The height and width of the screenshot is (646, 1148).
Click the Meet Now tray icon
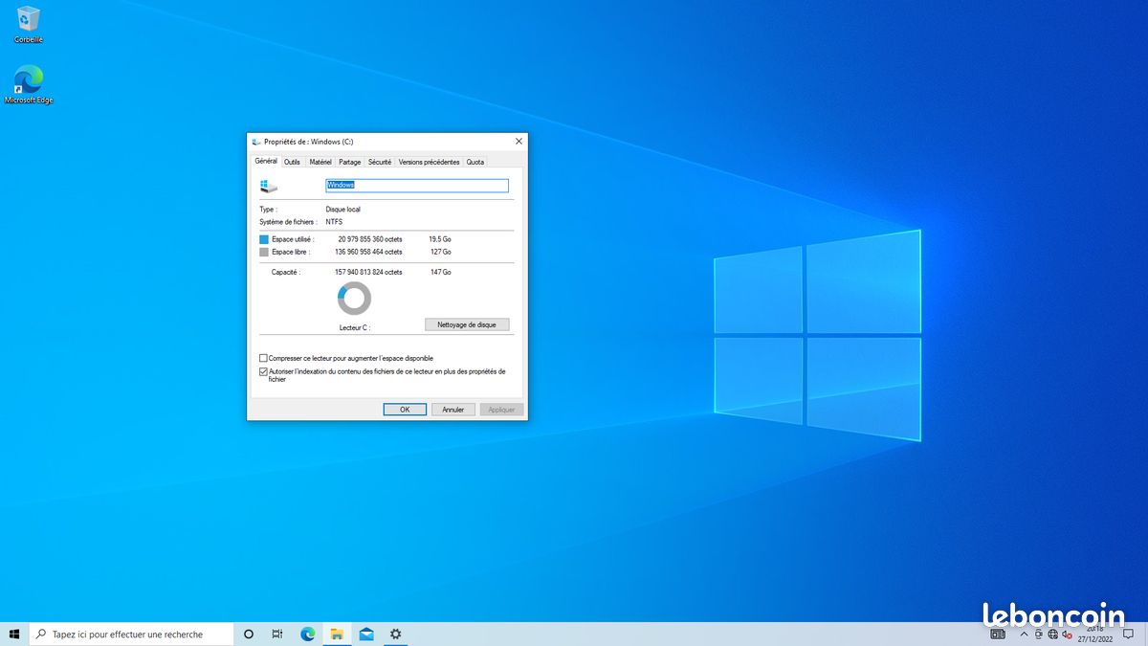(x=1039, y=634)
